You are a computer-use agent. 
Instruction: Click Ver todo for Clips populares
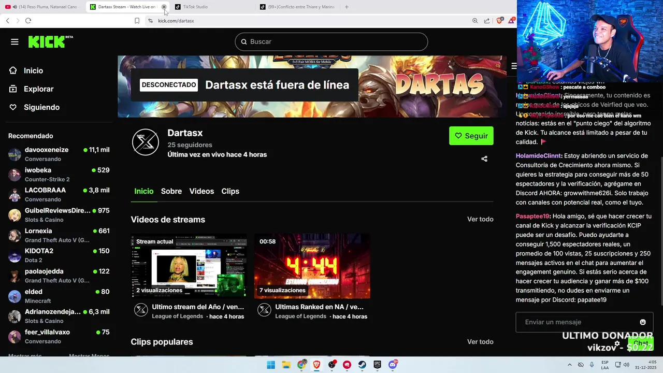[480, 342]
